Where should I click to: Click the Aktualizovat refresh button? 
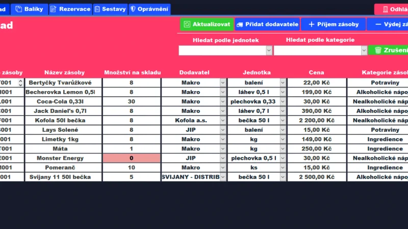click(207, 24)
